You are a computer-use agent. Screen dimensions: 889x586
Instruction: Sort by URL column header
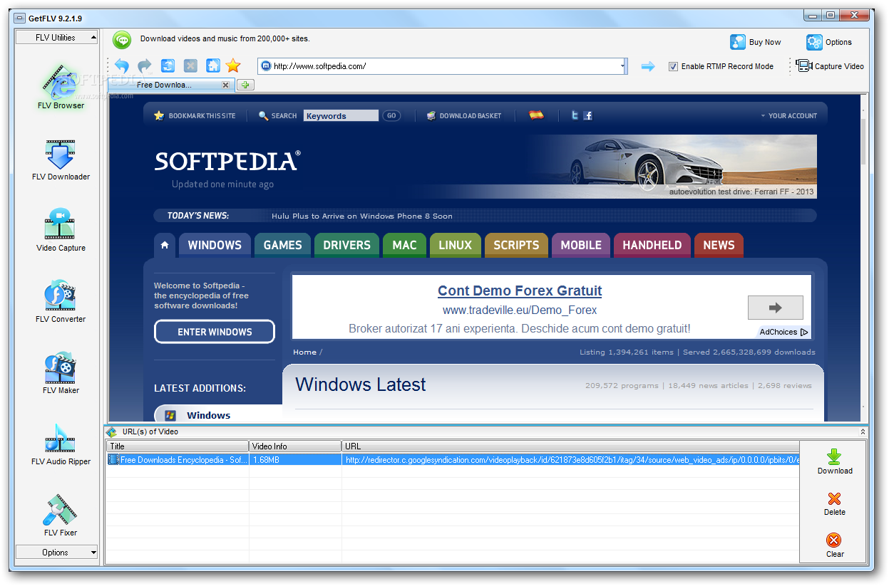(570, 446)
